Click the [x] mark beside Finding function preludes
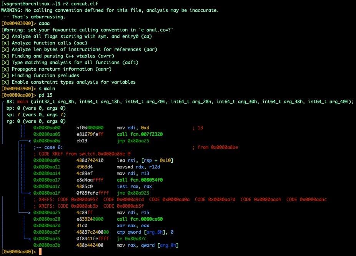The width and height of the screenshot is (356, 256). point(5,76)
